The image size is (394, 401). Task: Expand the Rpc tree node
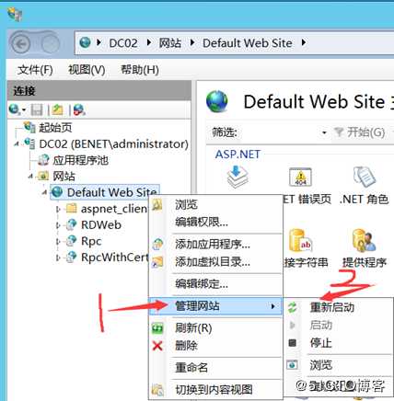58,242
